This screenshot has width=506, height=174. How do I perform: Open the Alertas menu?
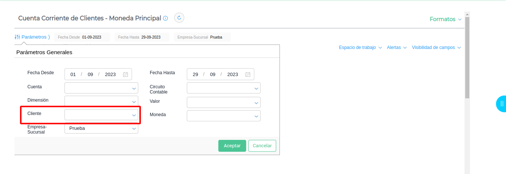[397, 47]
